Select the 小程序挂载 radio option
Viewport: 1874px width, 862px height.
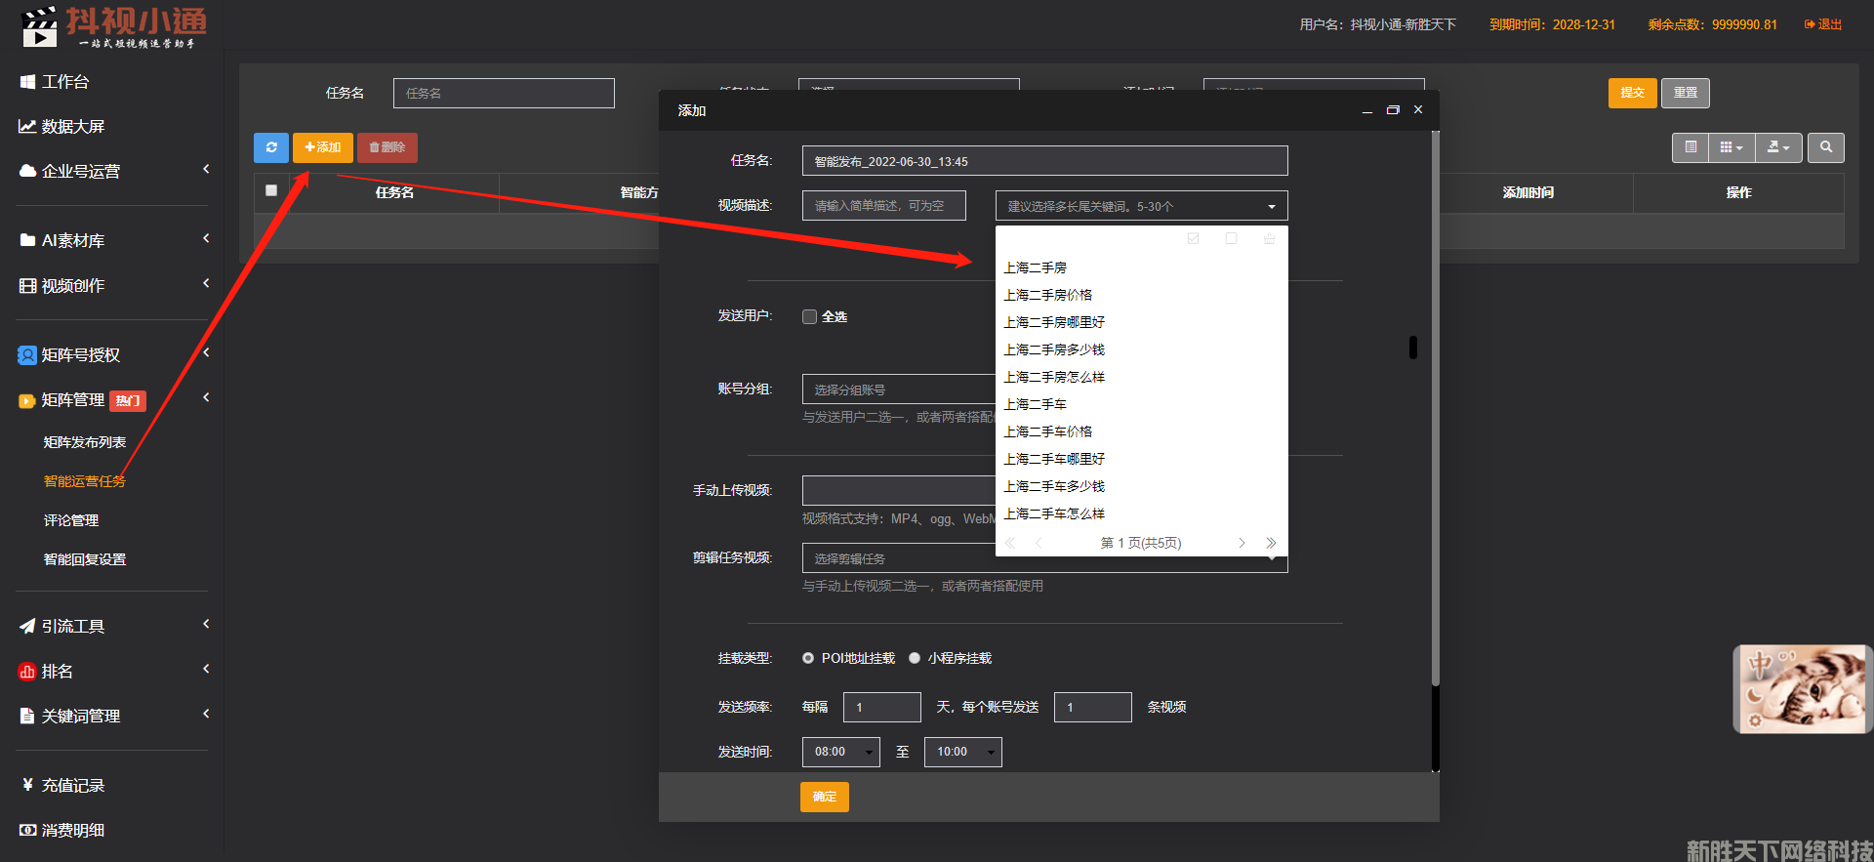coord(915,658)
